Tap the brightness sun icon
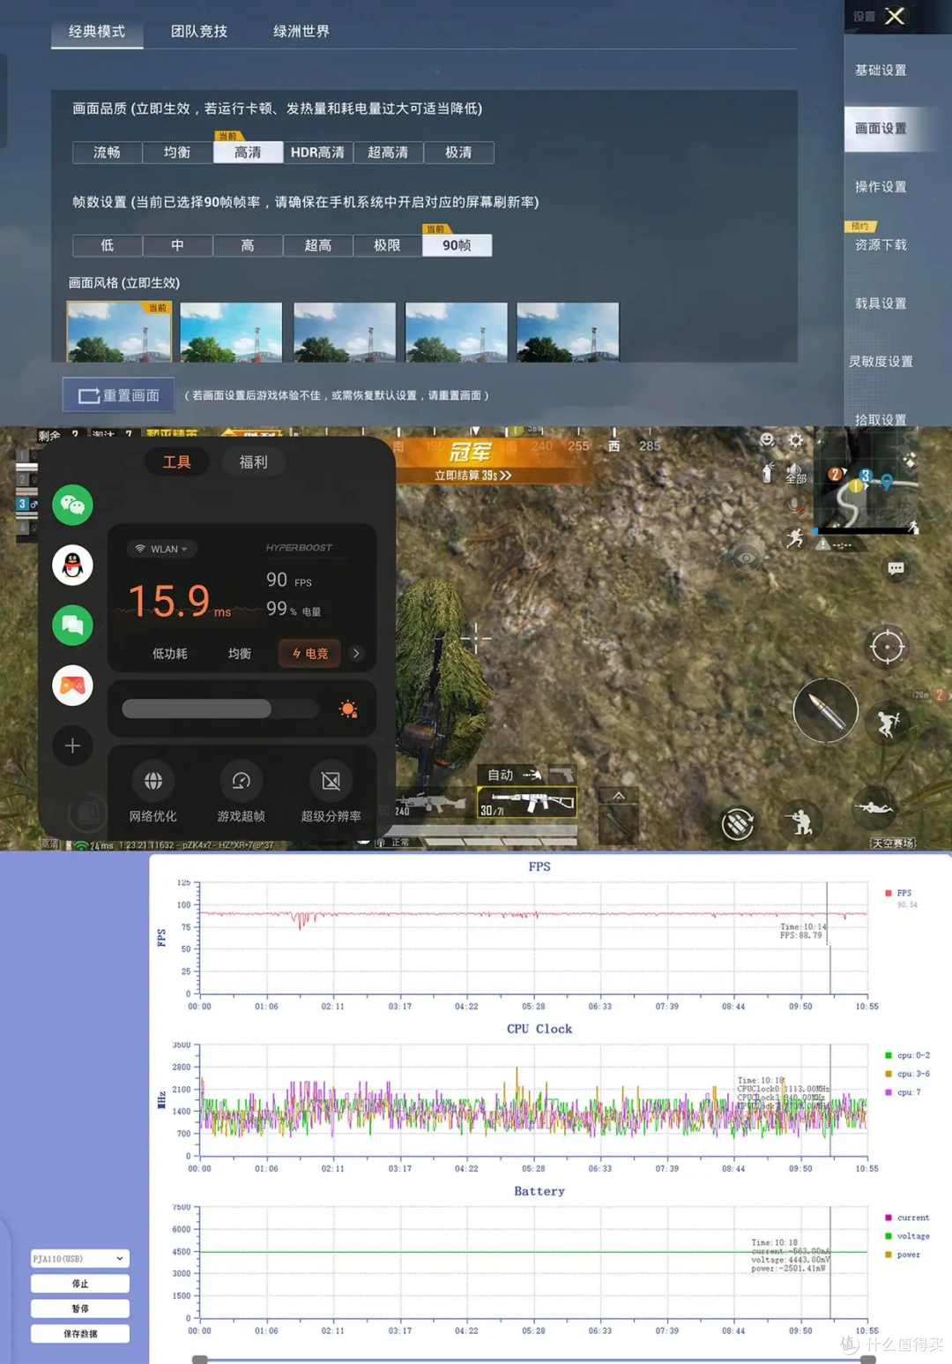 click(348, 708)
